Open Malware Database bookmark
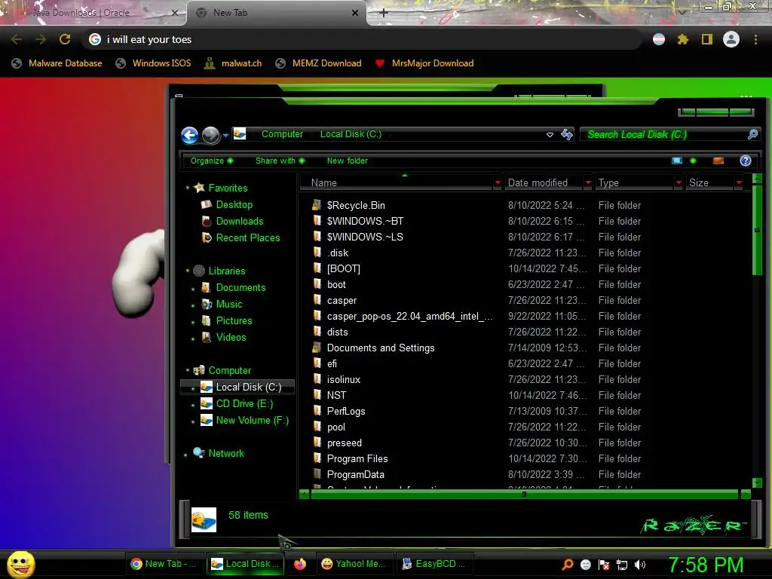This screenshot has height=579, width=772. point(57,63)
